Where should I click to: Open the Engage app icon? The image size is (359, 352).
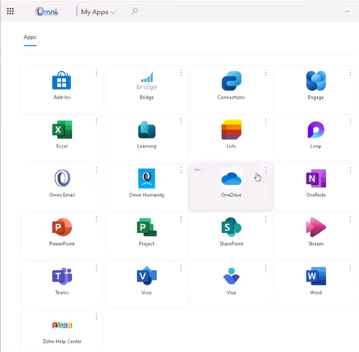pyautogui.click(x=316, y=81)
